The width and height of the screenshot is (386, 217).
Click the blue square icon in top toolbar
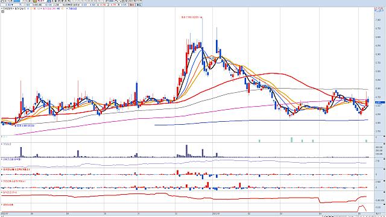[49, 1]
